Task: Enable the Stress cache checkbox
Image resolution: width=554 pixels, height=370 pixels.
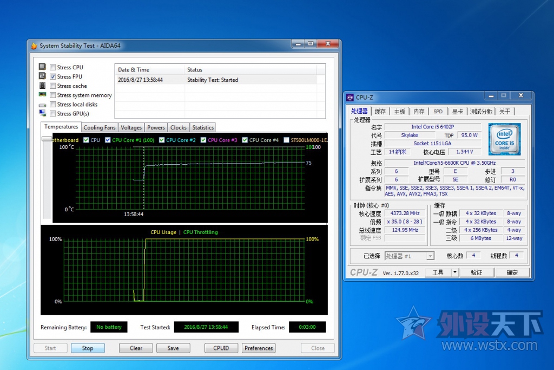Action: 53,86
